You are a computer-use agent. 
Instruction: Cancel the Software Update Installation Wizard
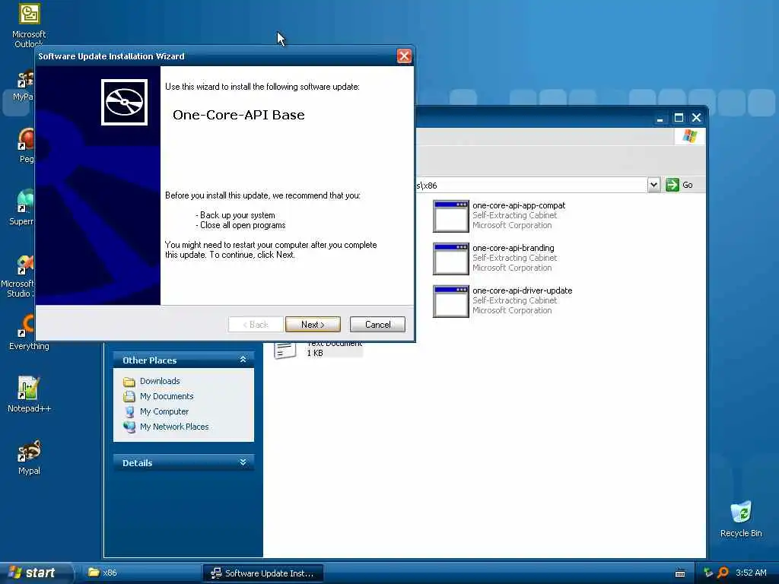[377, 324]
